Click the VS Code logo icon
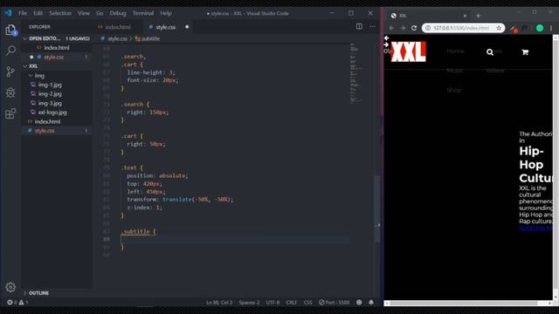Image resolution: width=559 pixels, height=314 pixels. pos(8,13)
